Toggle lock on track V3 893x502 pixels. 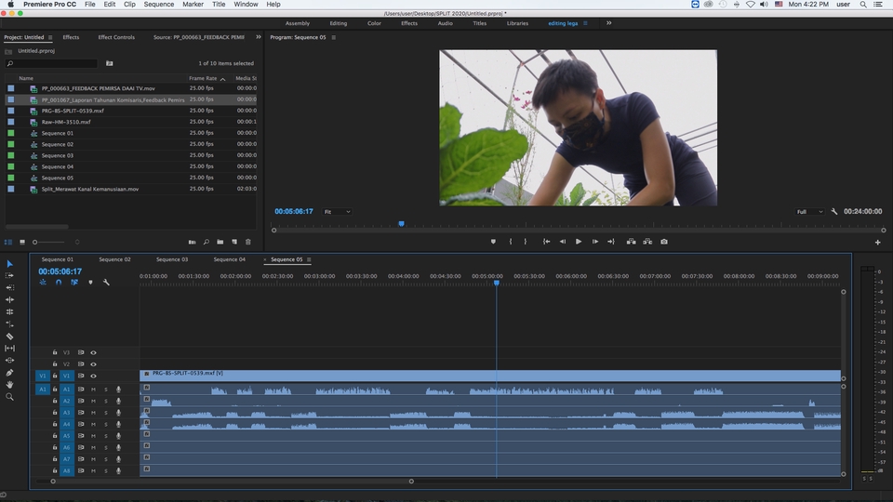click(x=55, y=353)
